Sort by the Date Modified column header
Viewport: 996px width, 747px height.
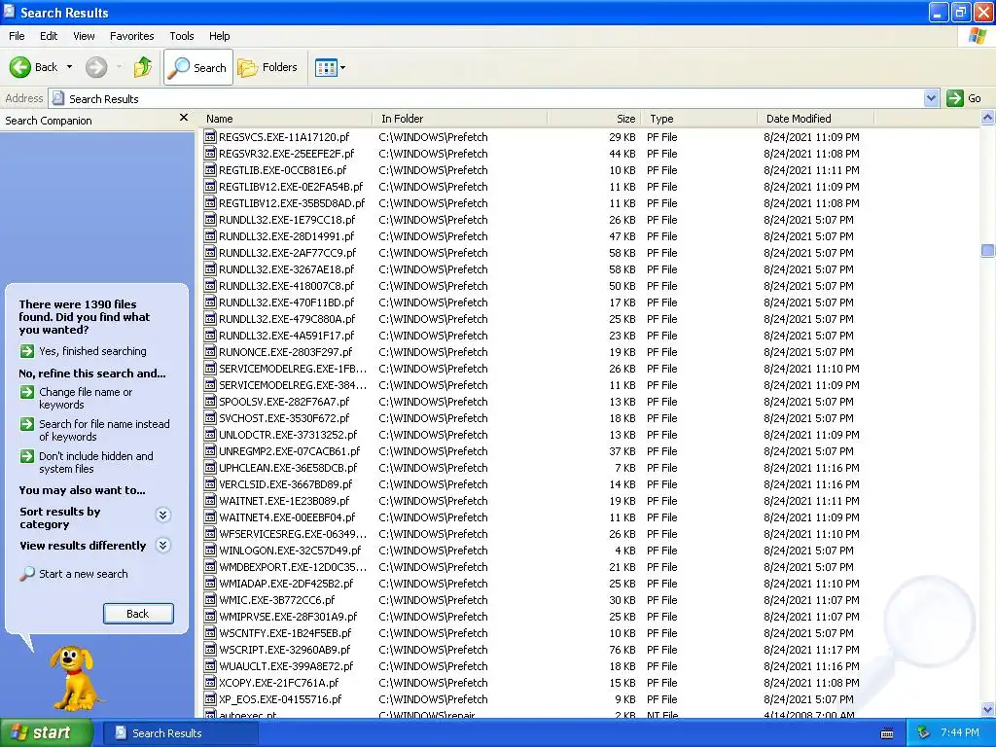pos(816,119)
